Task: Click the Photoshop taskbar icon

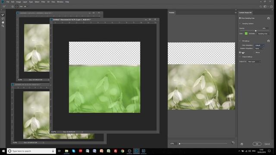Action: (136, 151)
